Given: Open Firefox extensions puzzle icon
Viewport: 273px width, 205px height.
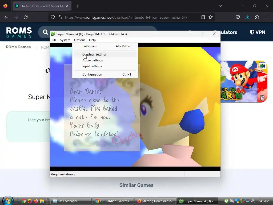Looking at the screenshot, I should pos(257,17).
